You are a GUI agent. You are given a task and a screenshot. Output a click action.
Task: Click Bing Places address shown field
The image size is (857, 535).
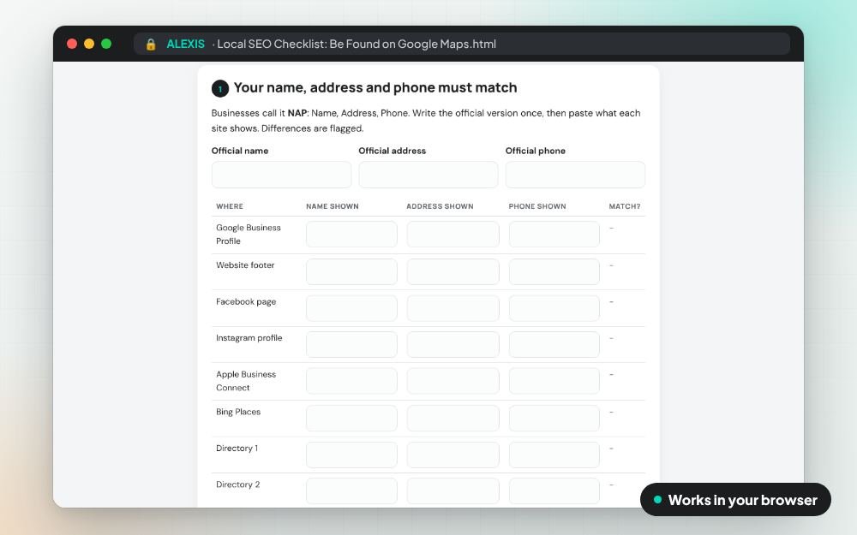[452, 419]
